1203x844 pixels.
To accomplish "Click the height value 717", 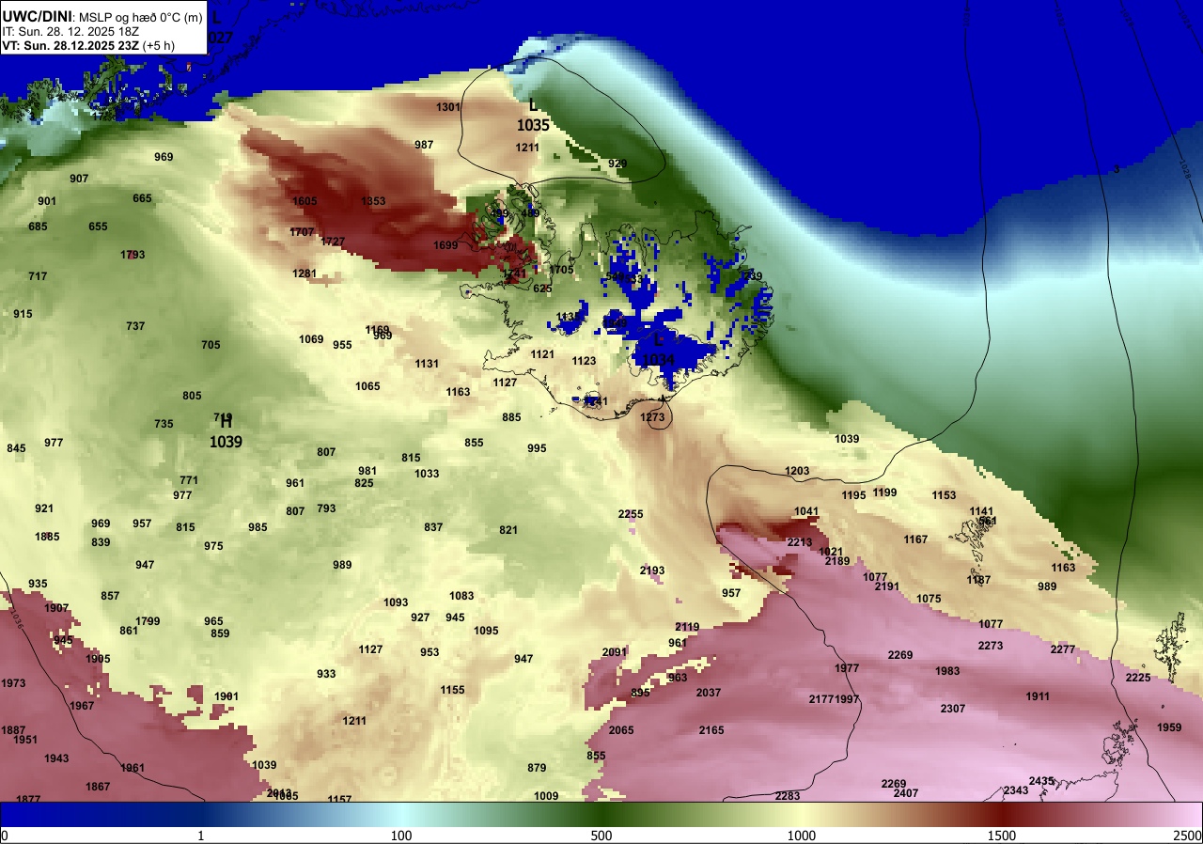I will (38, 276).
